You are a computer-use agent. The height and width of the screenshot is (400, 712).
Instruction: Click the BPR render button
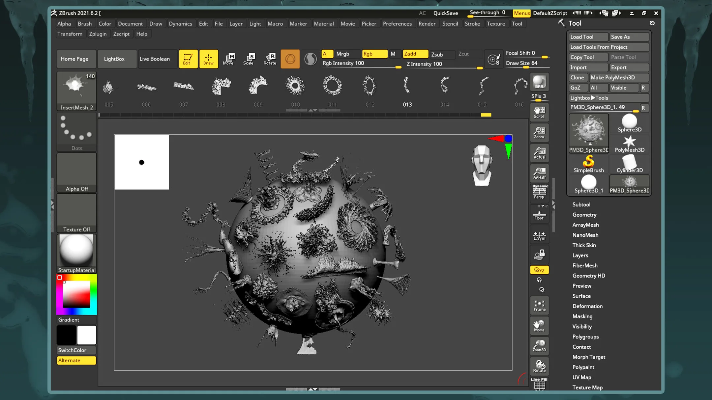coord(539,82)
